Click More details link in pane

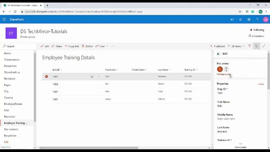(240, 147)
